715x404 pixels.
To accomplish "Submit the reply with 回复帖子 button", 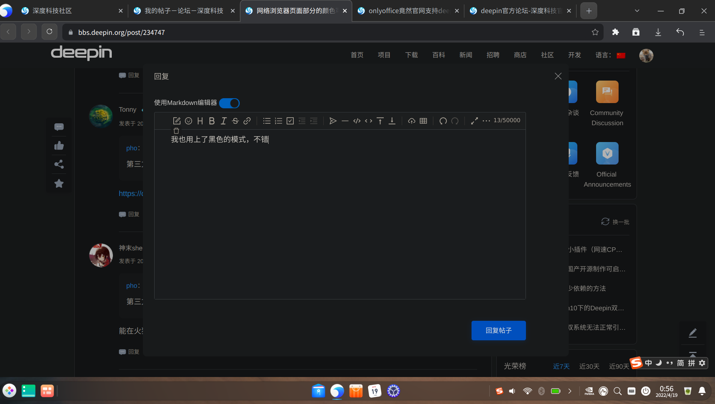I will (x=499, y=330).
